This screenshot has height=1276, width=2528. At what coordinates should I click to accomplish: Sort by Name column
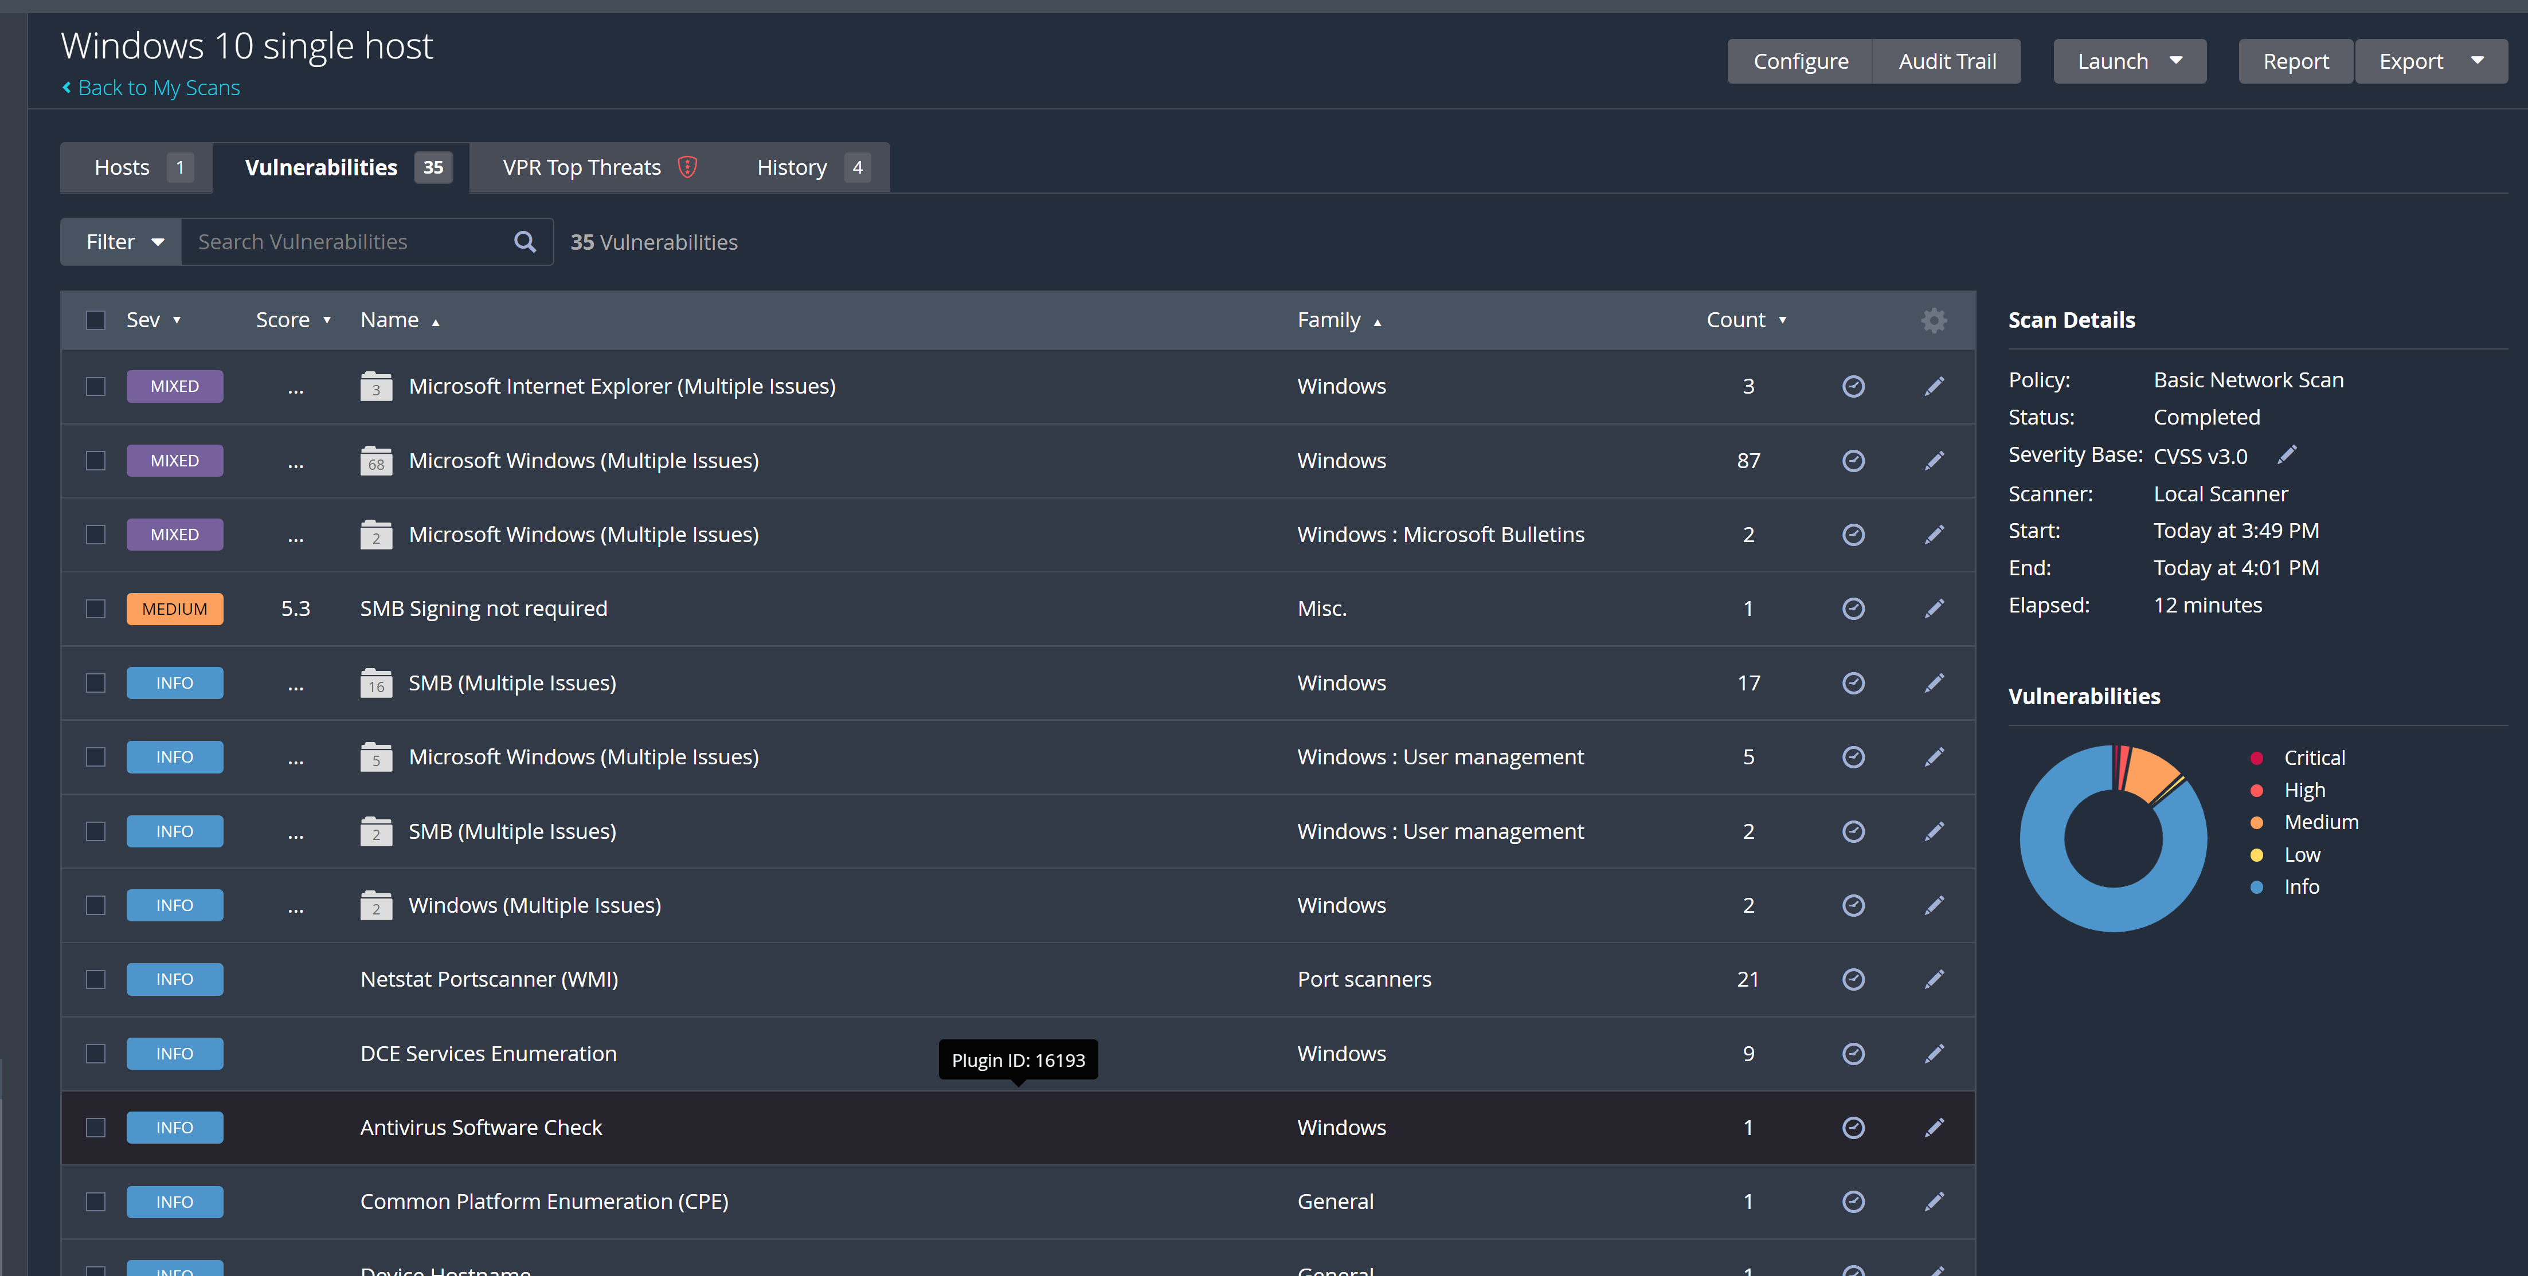click(400, 320)
